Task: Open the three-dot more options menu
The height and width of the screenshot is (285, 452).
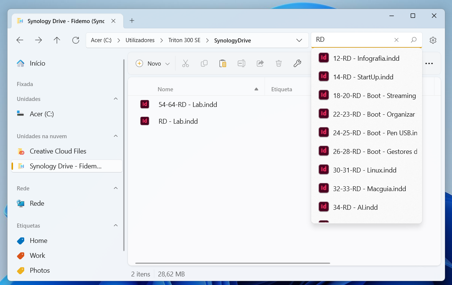Action: click(429, 64)
